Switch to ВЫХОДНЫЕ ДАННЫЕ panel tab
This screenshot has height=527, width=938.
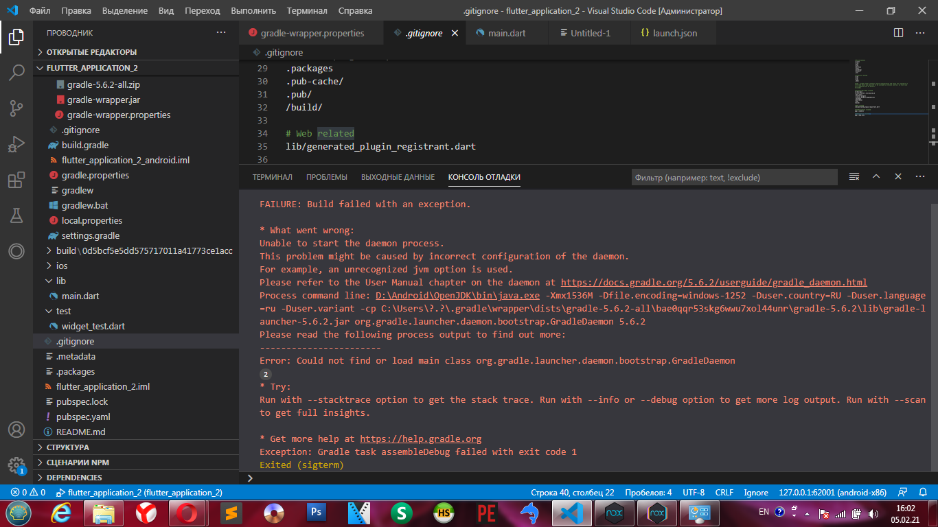(398, 177)
